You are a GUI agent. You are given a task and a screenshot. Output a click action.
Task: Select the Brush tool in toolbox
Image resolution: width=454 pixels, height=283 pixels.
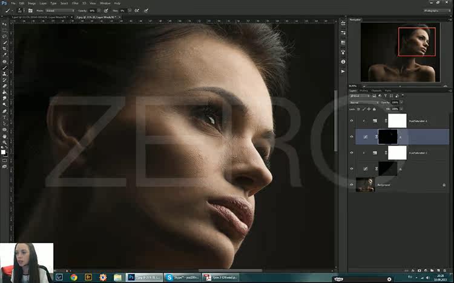[x=4, y=68]
